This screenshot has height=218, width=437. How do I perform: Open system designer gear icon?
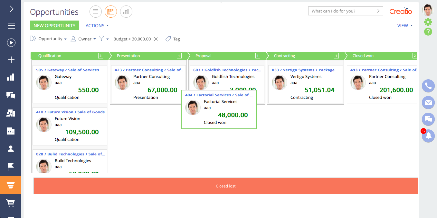(x=428, y=22)
